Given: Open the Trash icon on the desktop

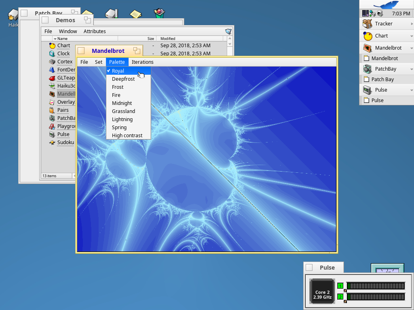Looking at the screenshot, I should pyautogui.click(x=160, y=14).
